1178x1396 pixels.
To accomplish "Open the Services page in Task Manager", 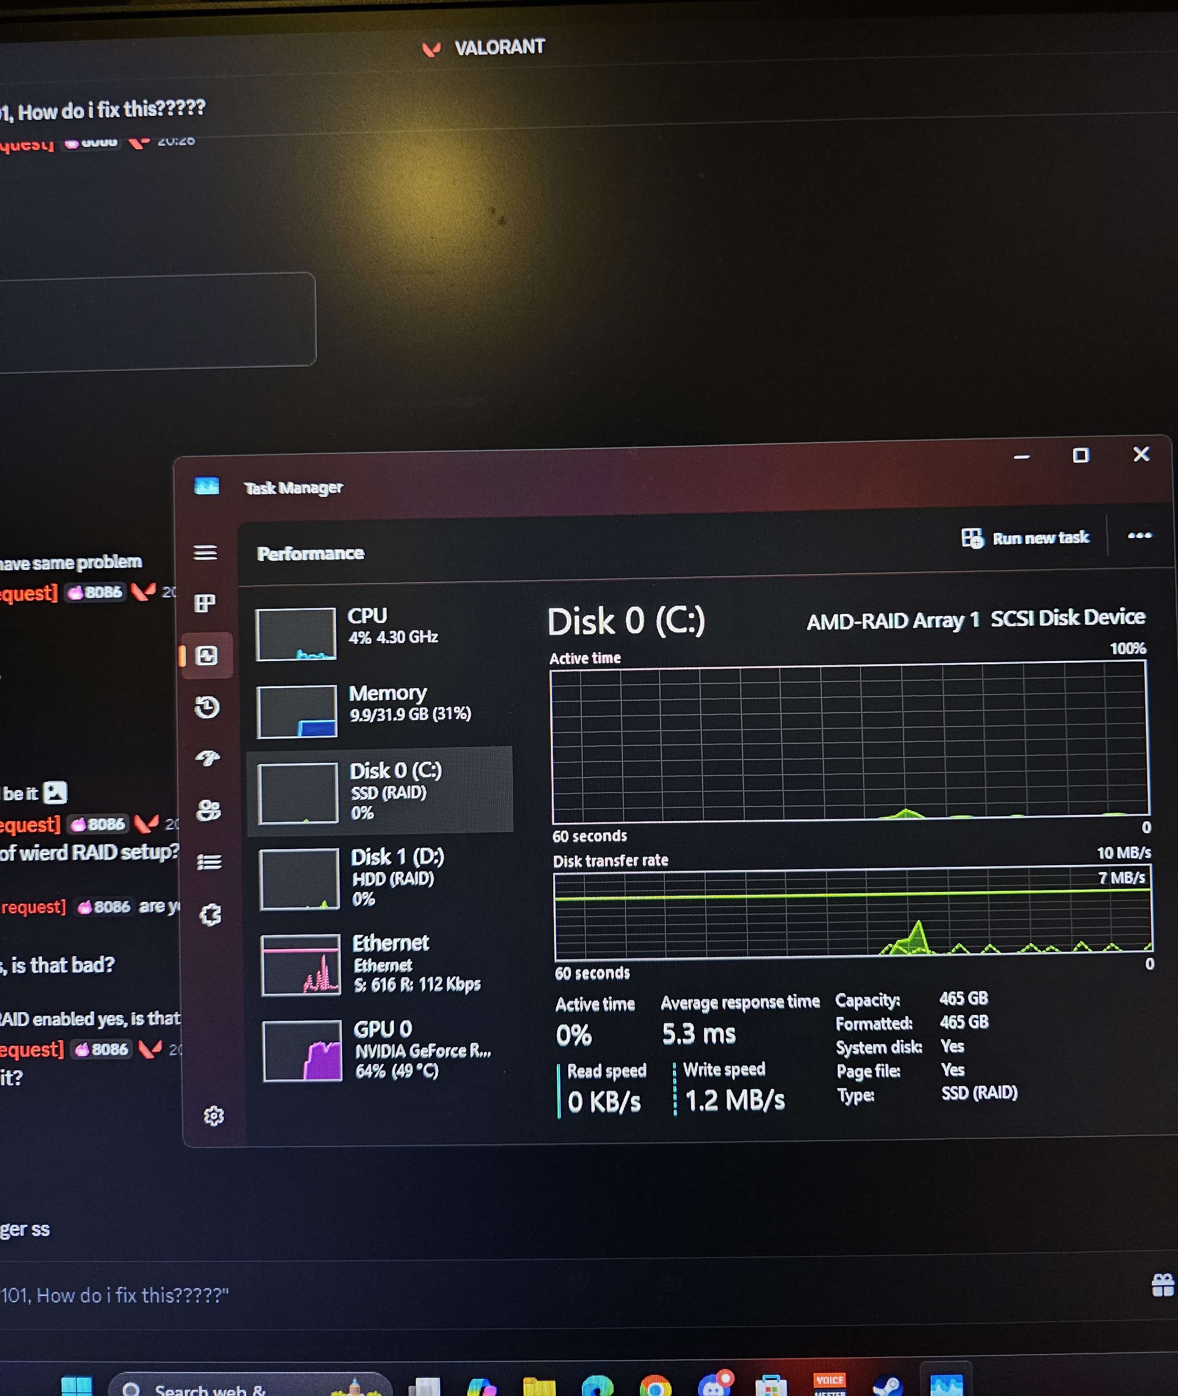I will (x=210, y=914).
